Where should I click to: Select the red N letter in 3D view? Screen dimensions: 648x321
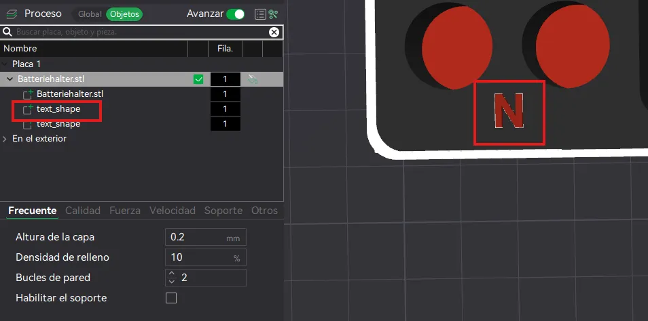509,112
